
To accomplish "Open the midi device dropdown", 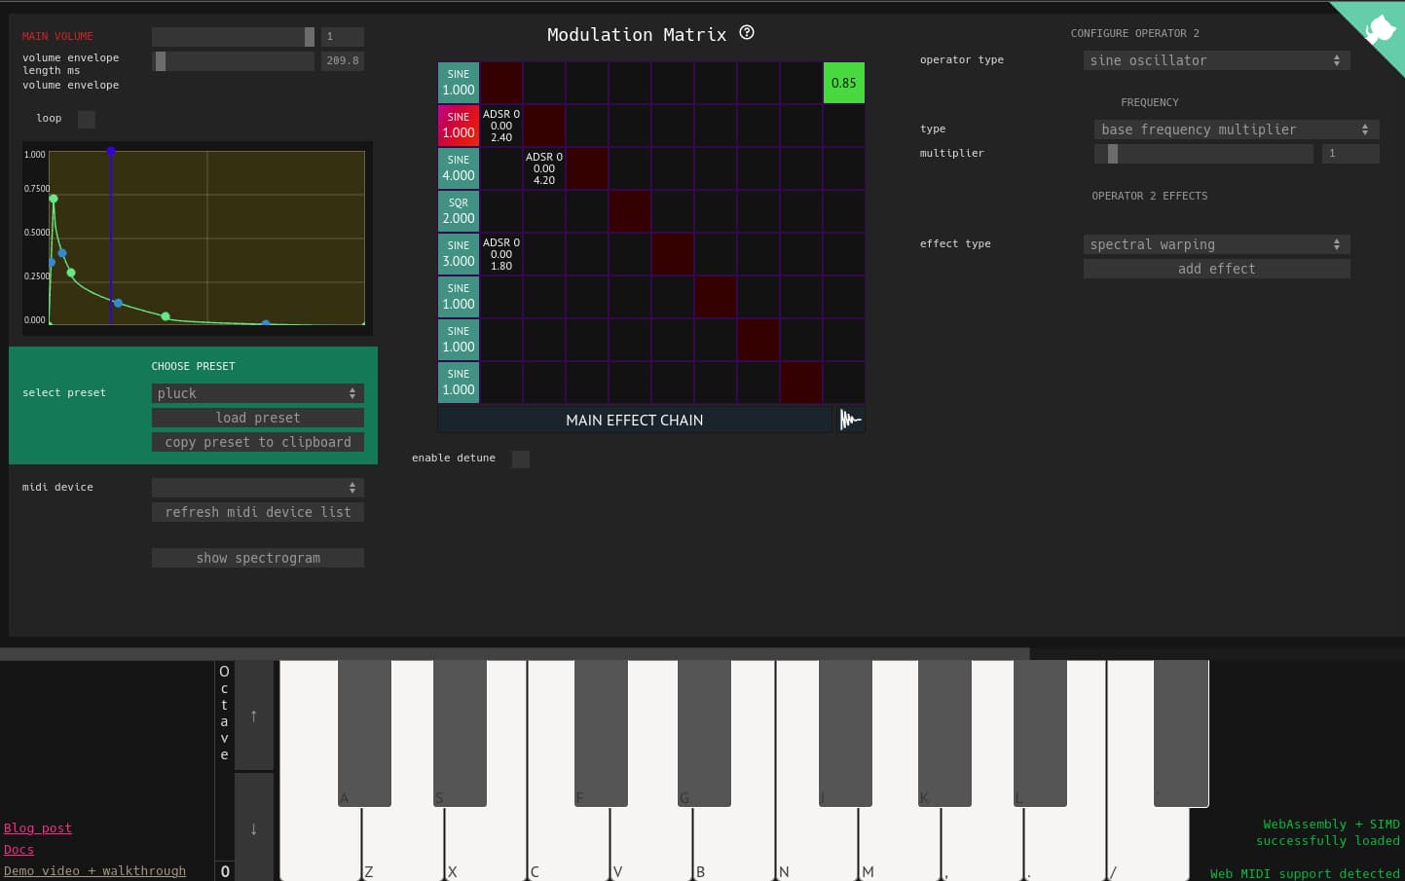I will [x=258, y=488].
